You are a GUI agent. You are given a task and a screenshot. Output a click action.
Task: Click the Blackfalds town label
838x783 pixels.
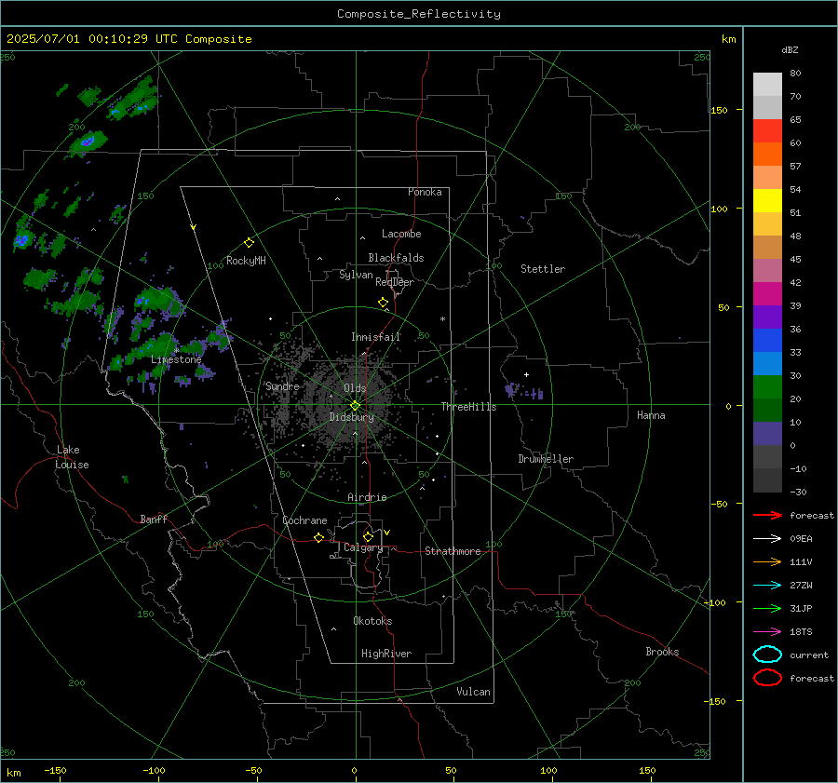pyautogui.click(x=396, y=258)
